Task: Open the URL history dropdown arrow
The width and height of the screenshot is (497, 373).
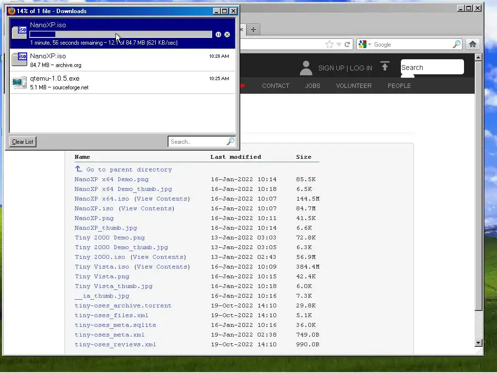Action: point(339,44)
